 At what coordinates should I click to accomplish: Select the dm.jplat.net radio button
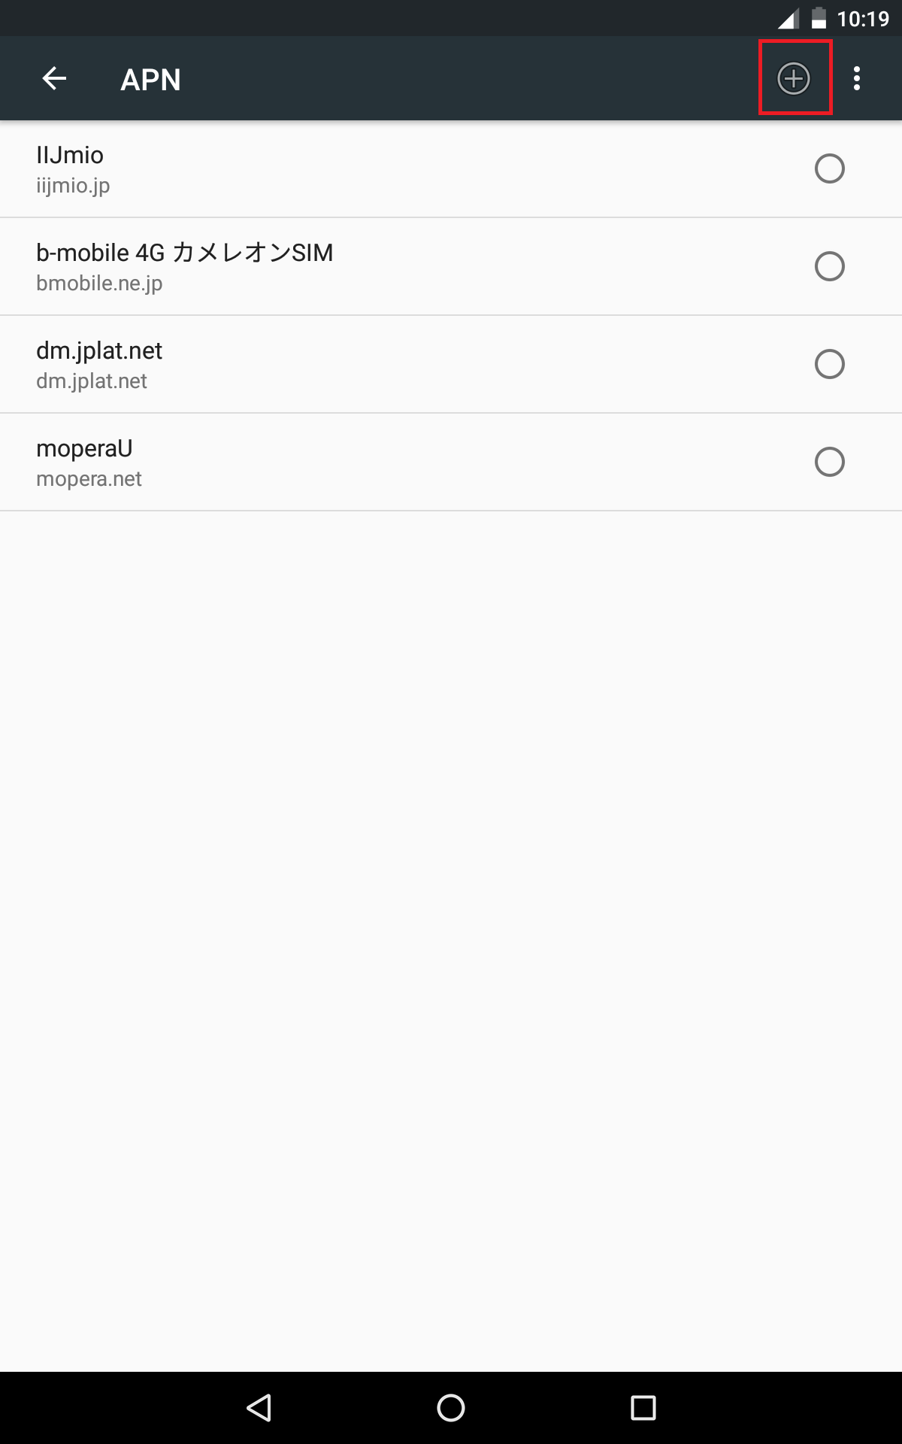point(829,364)
